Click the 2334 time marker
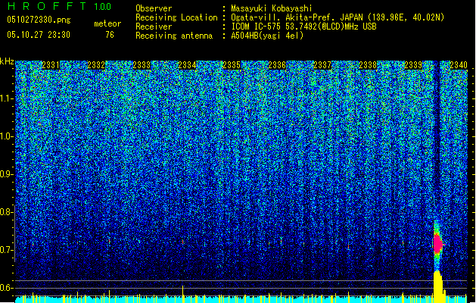This screenshot has height=303, width=476. tap(187, 65)
